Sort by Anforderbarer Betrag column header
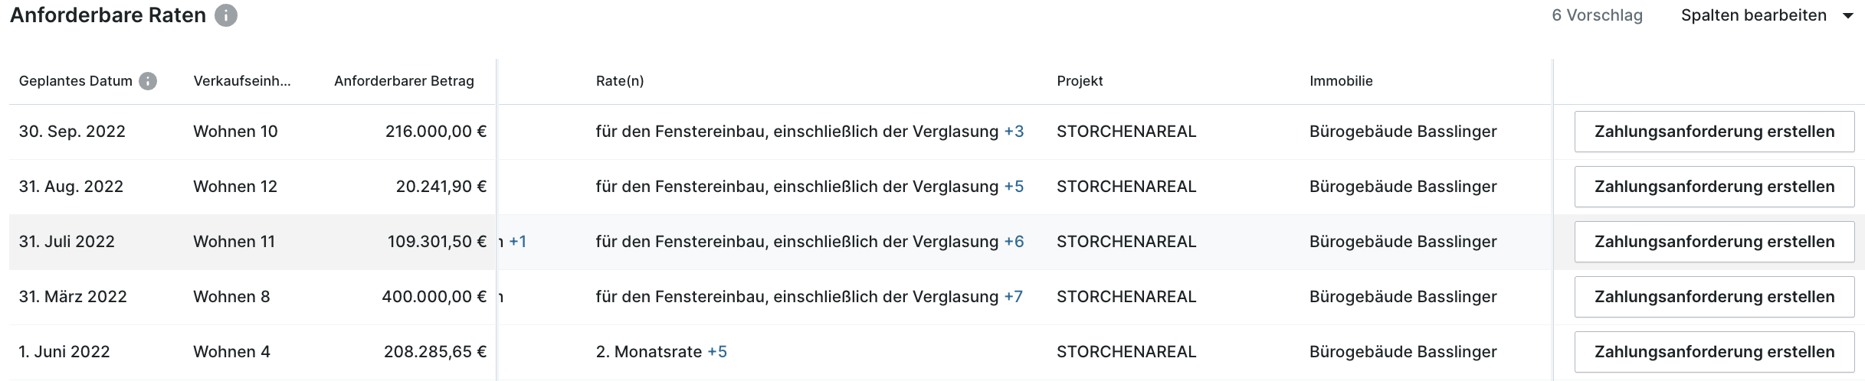Viewport: 1865px width, 381px height. (x=404, y=81)
